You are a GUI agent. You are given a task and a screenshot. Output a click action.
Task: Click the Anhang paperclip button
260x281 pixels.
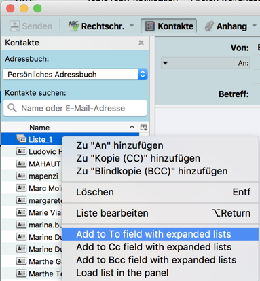click(x=226, y=26)
